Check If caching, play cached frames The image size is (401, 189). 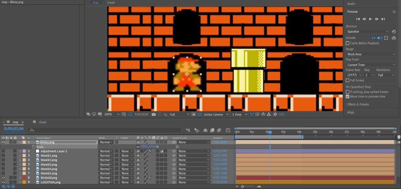347,92
